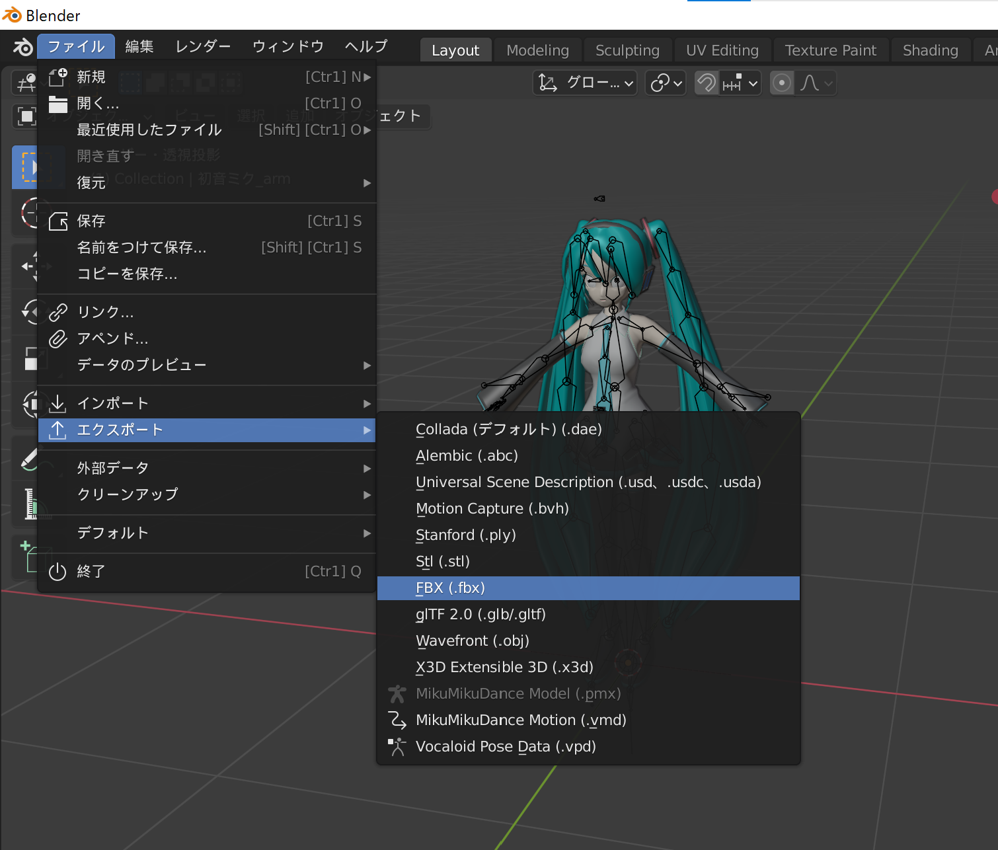998x850 pixels.
Task: Export Vocaloid Pose Data (.vpd)
Action: 588,746
